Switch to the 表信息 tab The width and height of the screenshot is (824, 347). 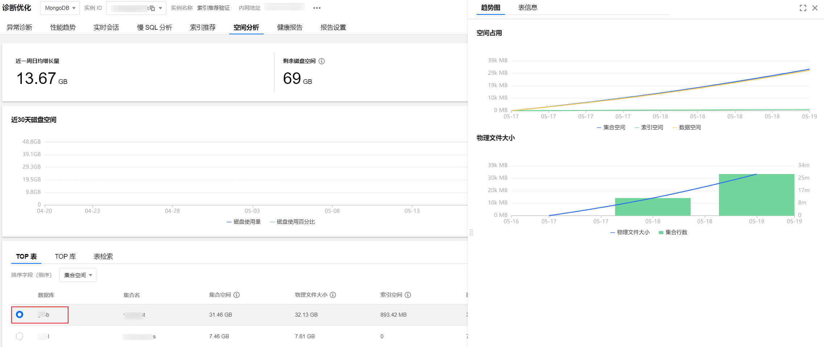527,8
